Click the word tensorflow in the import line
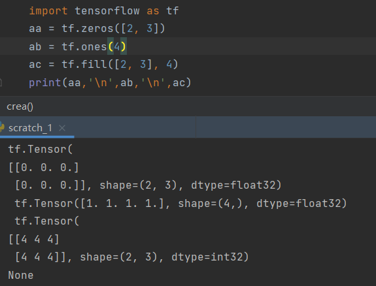376x286 pixels. pyautogui.click(x=107, y=11)
